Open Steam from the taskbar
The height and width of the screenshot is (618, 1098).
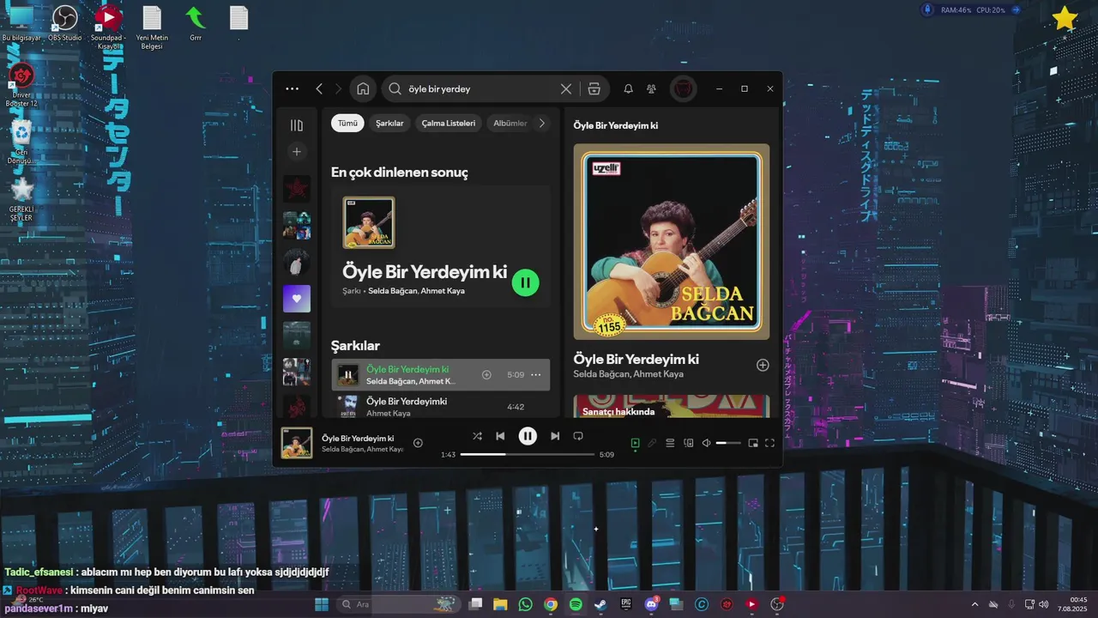pos(600,604)
